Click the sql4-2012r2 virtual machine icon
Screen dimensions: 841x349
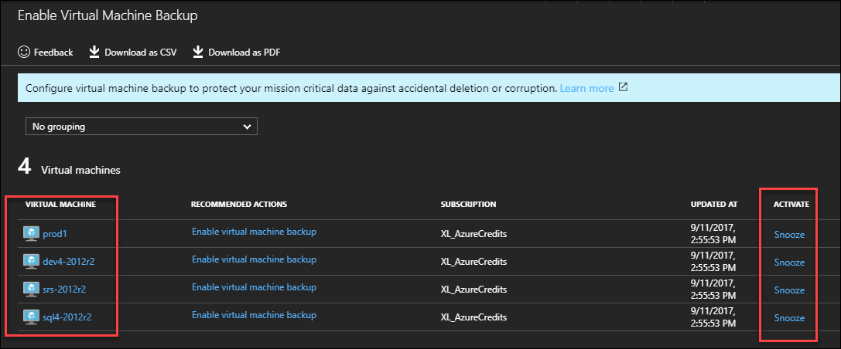point(31,317)
